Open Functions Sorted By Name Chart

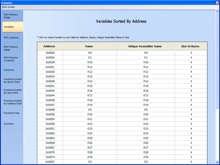tap(12, 80)
